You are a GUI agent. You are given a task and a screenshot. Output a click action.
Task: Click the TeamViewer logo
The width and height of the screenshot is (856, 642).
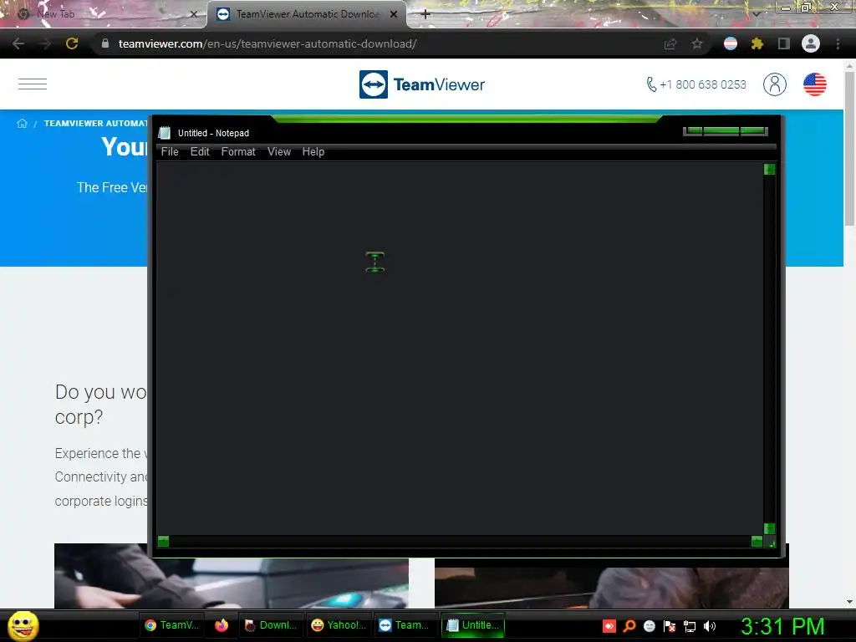422,84
